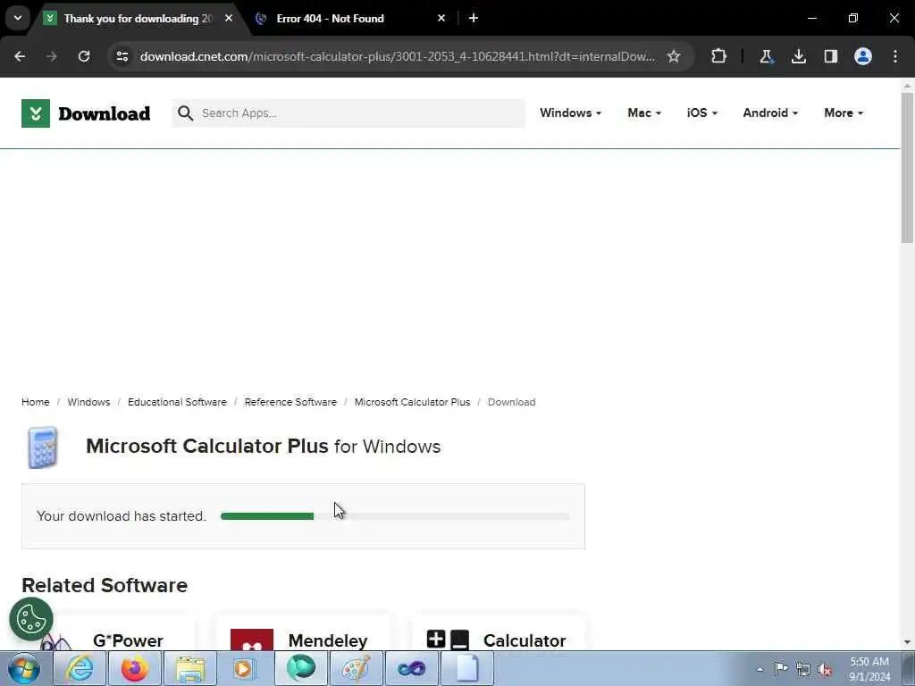The image size is (915, 686).
Task: Click the Microsoft Calculator Plus app icon
Action: pyautogui.click(x=43, y=448)
